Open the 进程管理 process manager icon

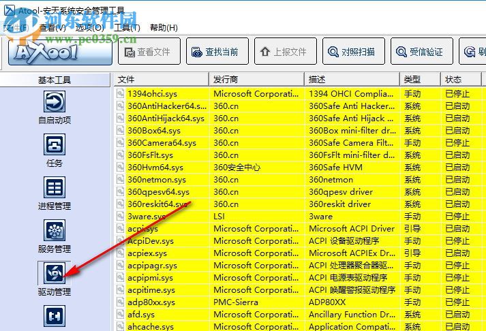coord(55,187)
